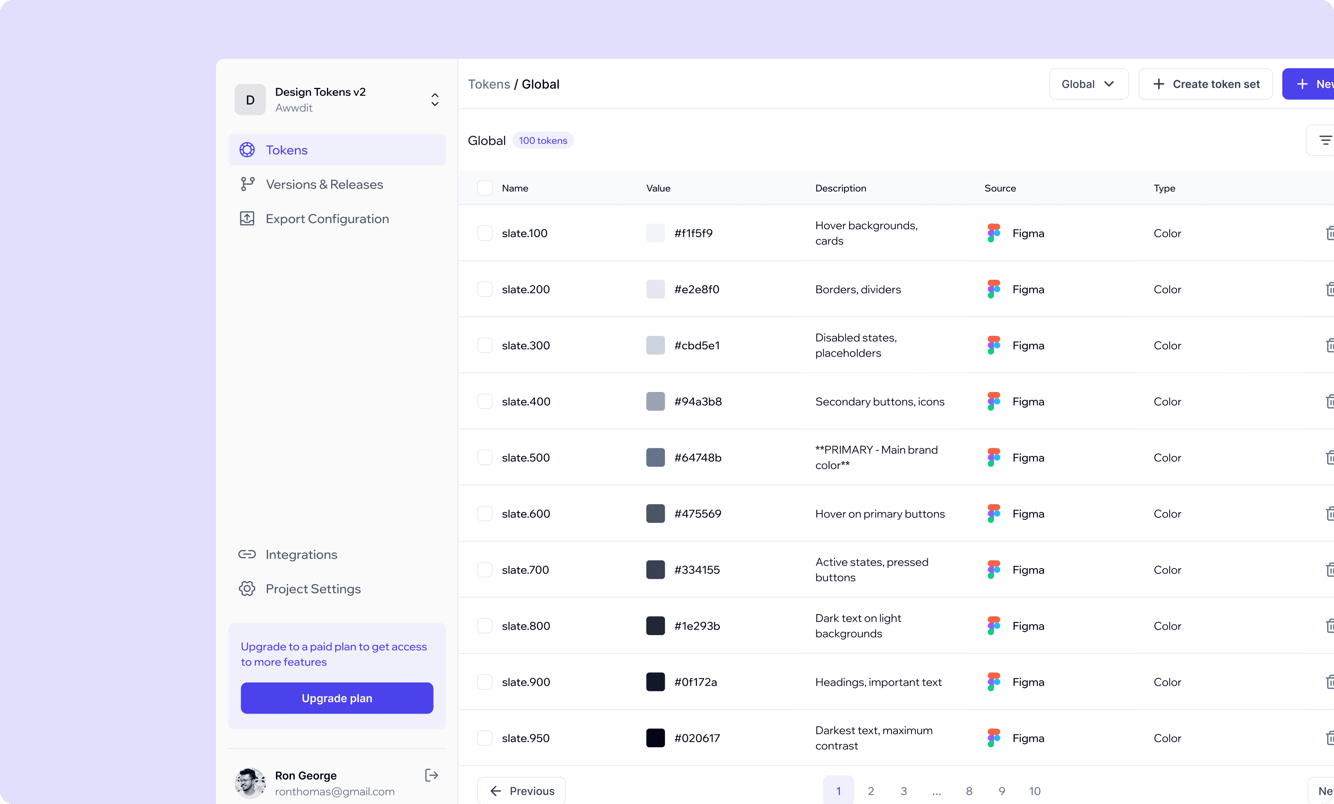1334x804 pixels.
Task: Jump to pagination page 10
Action: pyautogui.click(x=1034, y=791)
